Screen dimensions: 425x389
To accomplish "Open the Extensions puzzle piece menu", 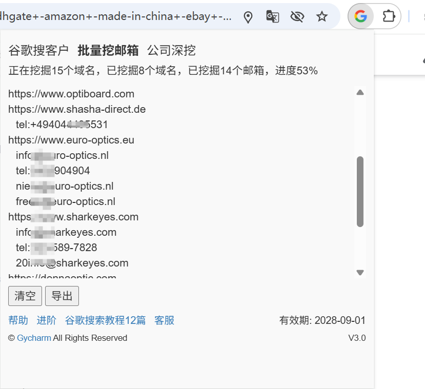I will point(389,16).
